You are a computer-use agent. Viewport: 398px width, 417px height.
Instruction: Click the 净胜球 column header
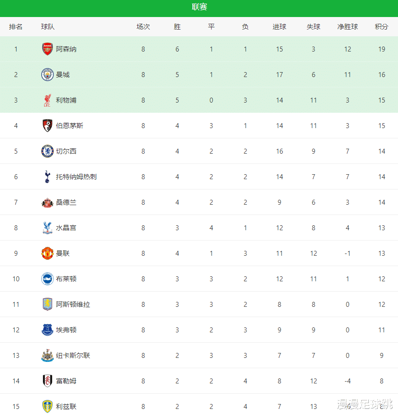[x=347, y=27]
